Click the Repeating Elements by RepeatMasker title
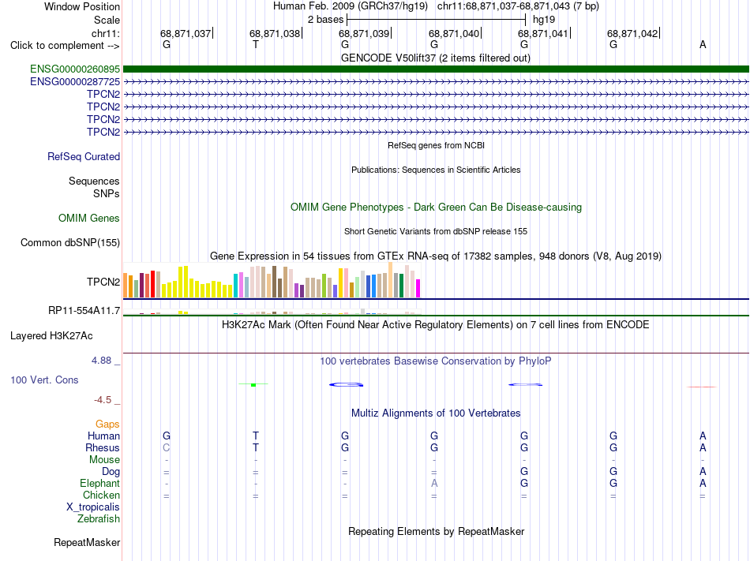This screenshot has height=561, width=750. 437,531
